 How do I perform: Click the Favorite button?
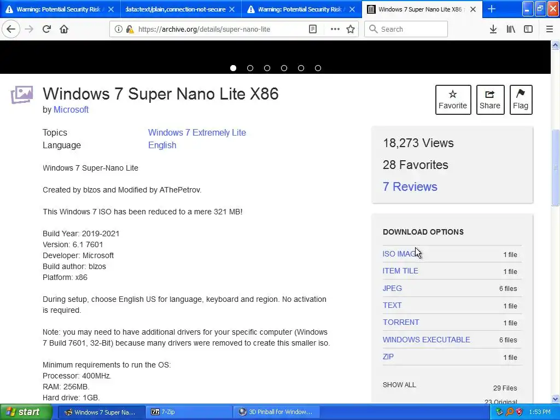pos(453,100)
